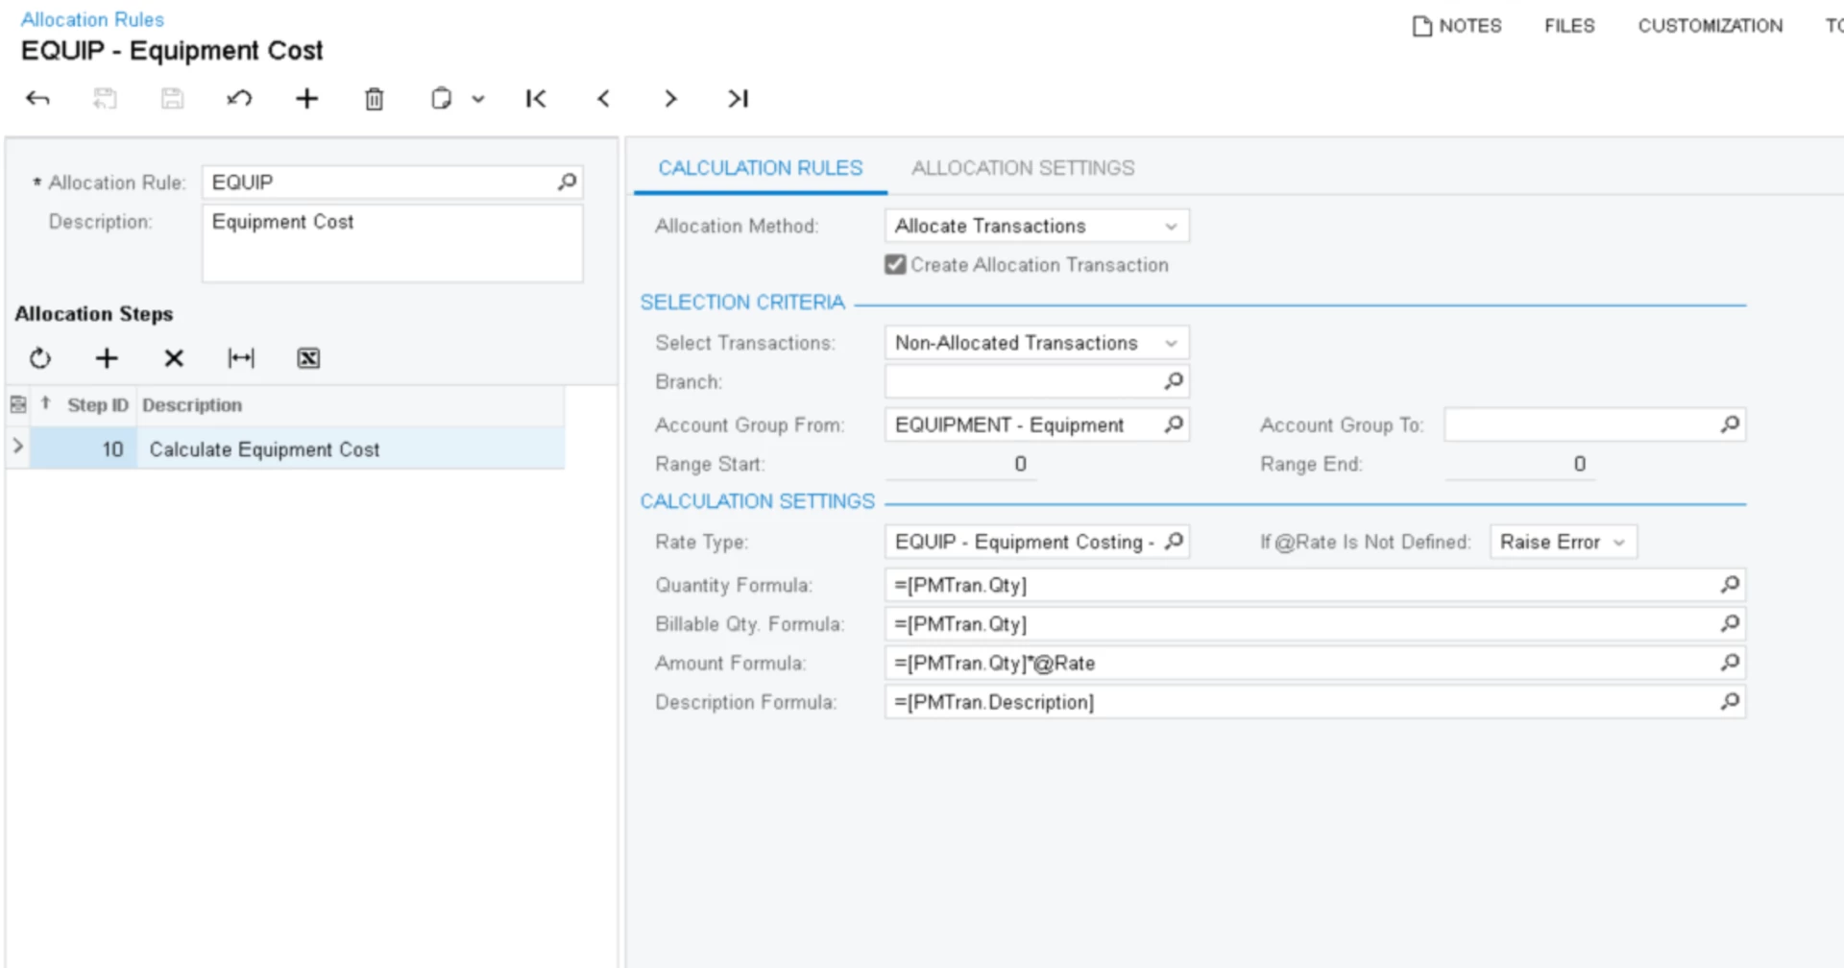
Task: Add a new allocation rule record
Action: click(306, 98)
